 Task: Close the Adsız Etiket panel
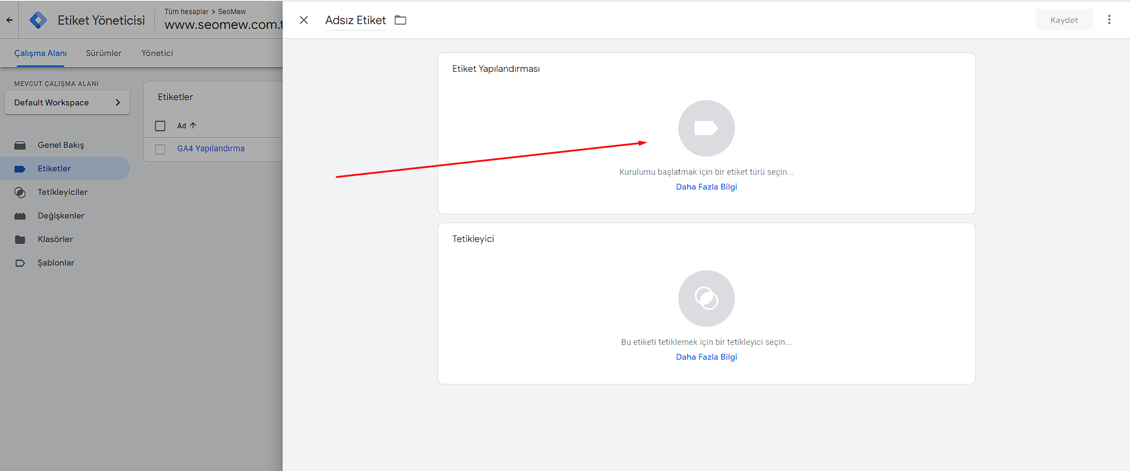[304, 20]
